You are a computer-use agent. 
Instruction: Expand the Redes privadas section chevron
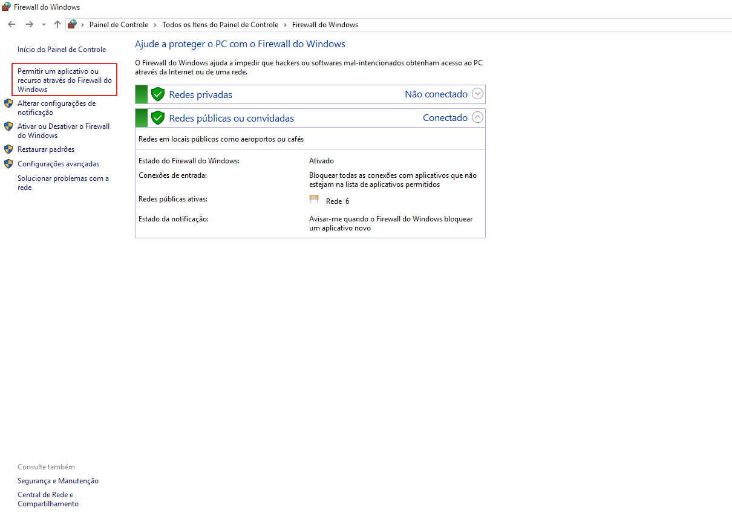477,94
